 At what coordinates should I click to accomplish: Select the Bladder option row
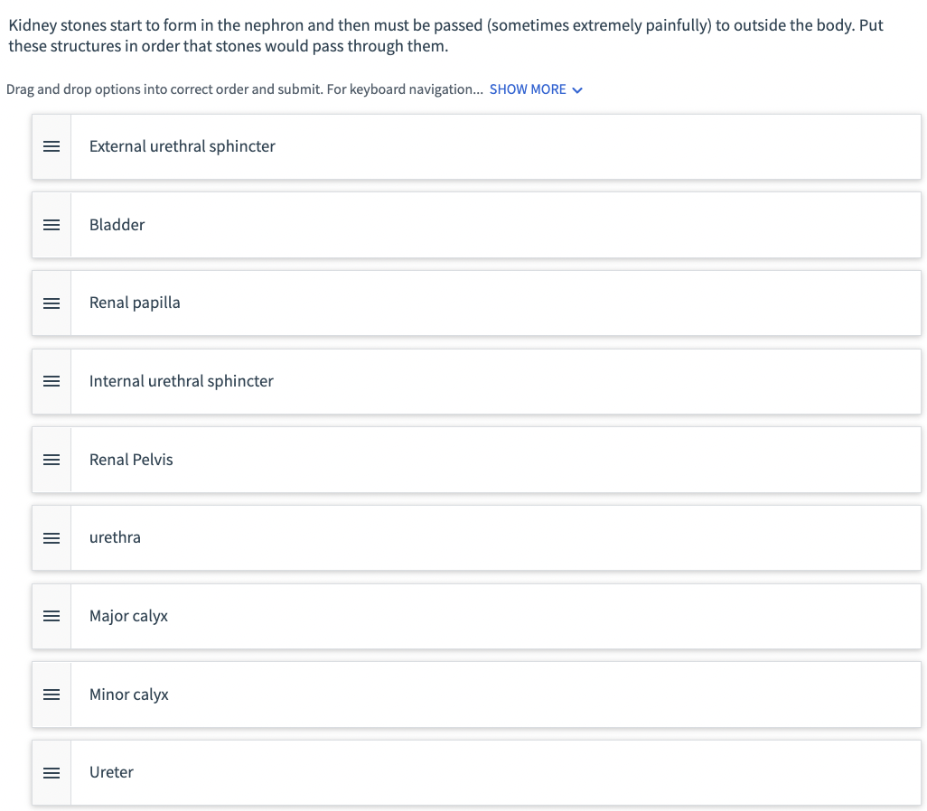476,225
